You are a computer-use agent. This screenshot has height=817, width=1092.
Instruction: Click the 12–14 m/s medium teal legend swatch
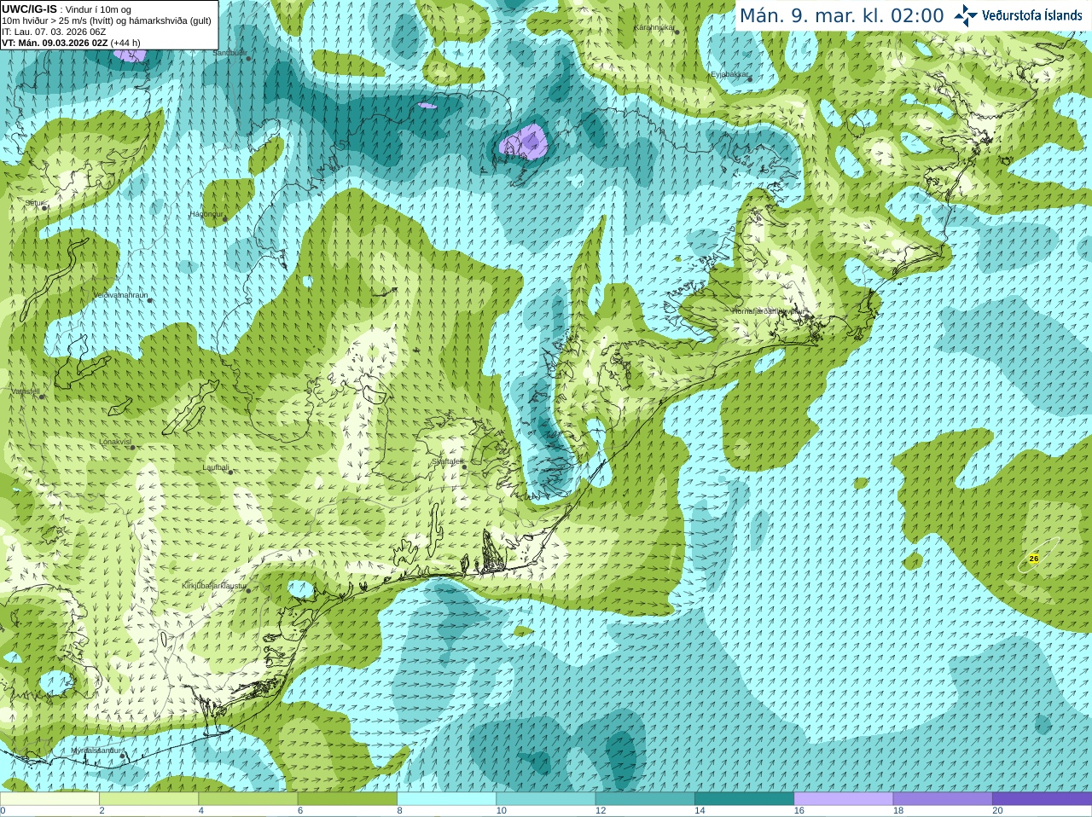click(x=644, y=799)
